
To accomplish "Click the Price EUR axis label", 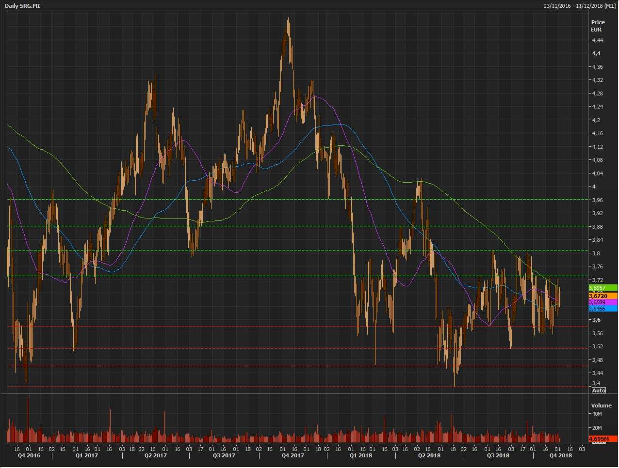I will pyautogui.click(x=598, y=26).
